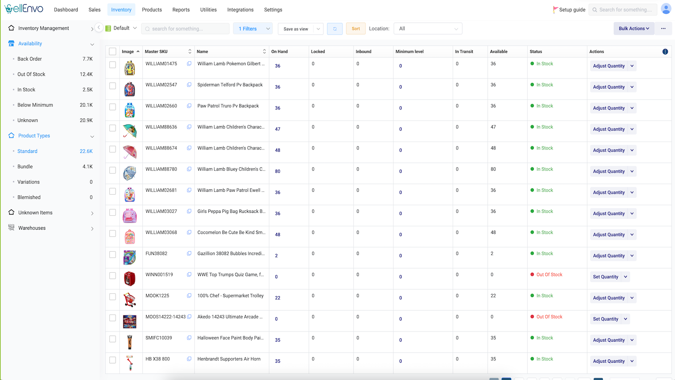Go to the Products menu

tap(152, 10)
